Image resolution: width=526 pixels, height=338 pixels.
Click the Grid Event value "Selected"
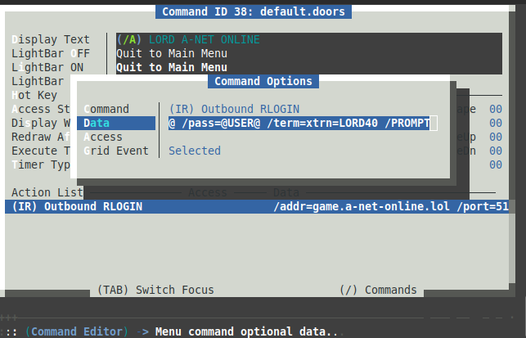click(195, 151)
